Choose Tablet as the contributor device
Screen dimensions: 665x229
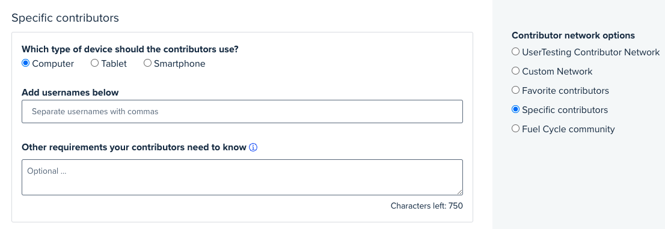tap(94, 63)
